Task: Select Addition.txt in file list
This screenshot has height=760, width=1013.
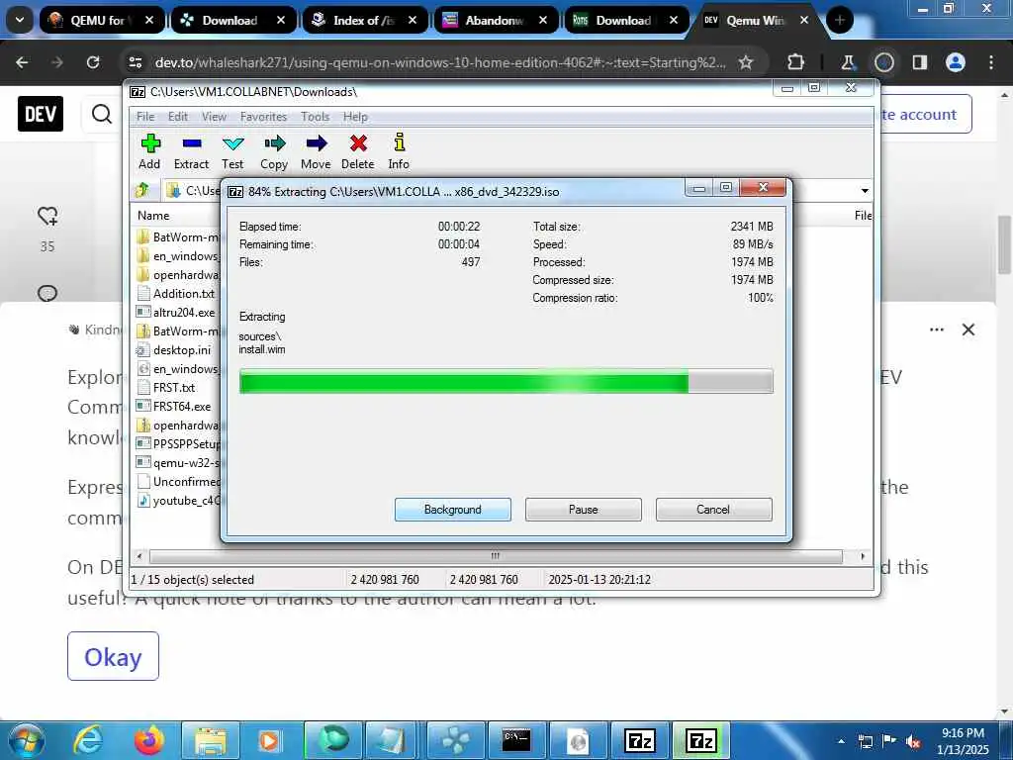Action: (176, 293)
